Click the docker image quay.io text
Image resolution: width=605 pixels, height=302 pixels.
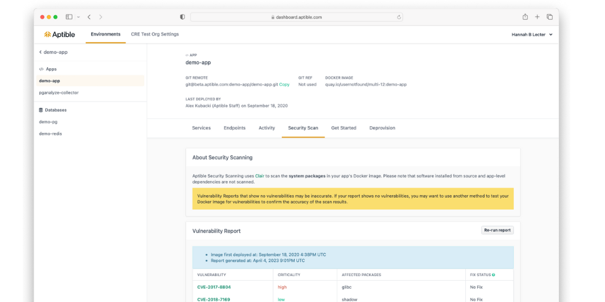click(366, 85)
